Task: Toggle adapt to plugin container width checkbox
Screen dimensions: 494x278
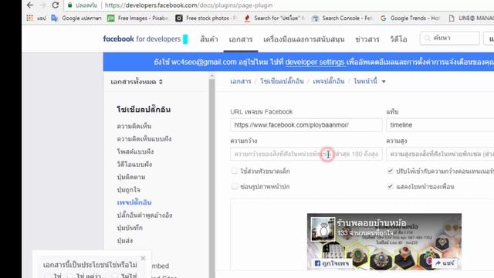Action: point(390,171)
